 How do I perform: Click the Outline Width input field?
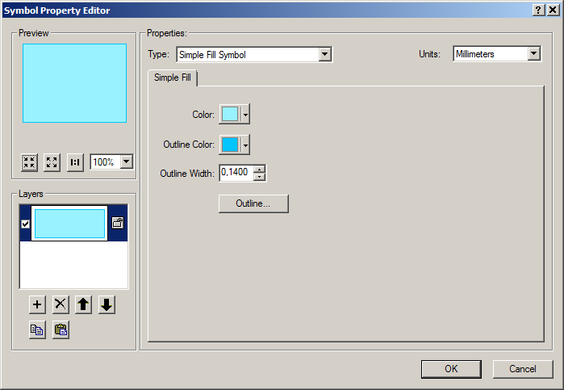(x=236, y=173)
